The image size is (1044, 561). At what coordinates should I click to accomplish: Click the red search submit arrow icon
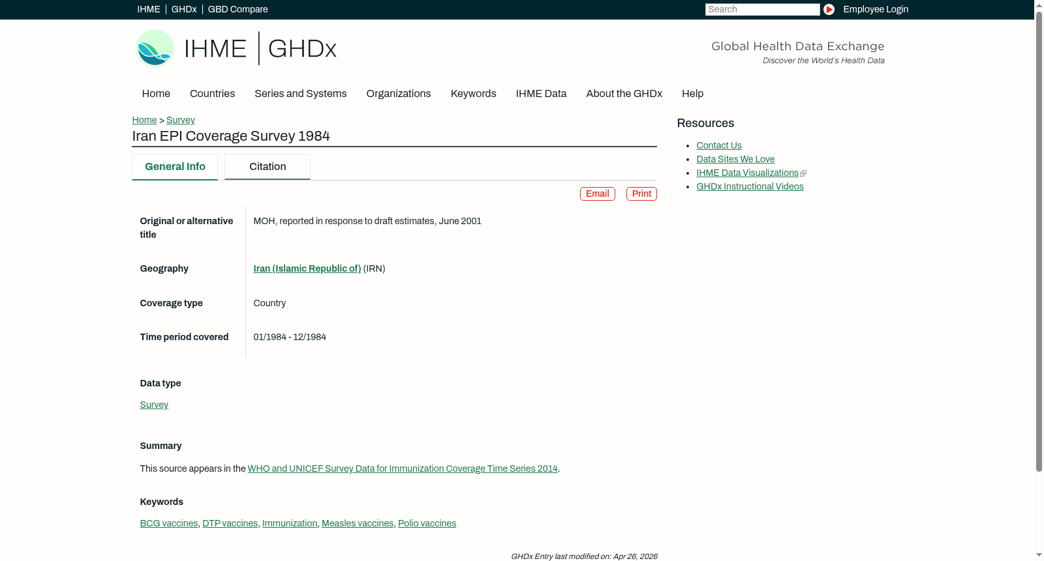[x=829, y=9]
